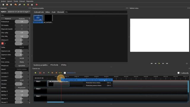This screenshot has width=190, height=107.
Task: Click the Otočení value slider
Action: [22, 84]
